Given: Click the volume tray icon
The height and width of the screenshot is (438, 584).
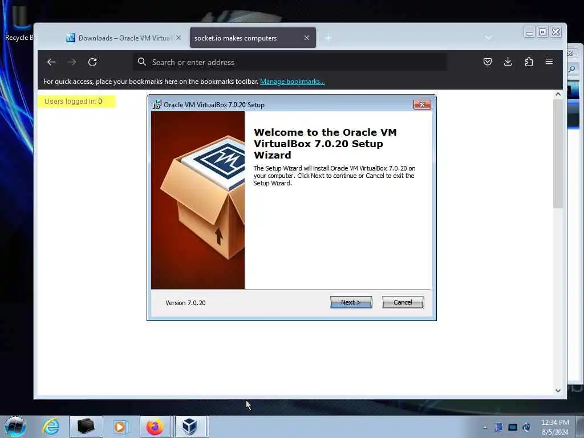Looking at the screenshot, I should click(526, 427).
